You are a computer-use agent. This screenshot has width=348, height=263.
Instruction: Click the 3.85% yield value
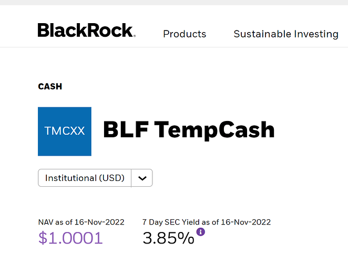coord(168,238)
